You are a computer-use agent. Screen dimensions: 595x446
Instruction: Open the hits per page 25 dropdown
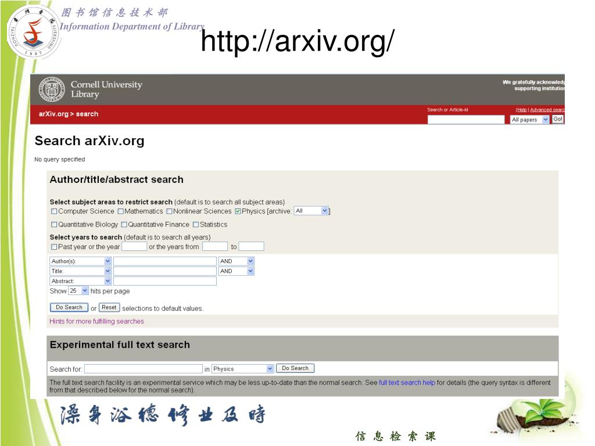click(78, 290)
